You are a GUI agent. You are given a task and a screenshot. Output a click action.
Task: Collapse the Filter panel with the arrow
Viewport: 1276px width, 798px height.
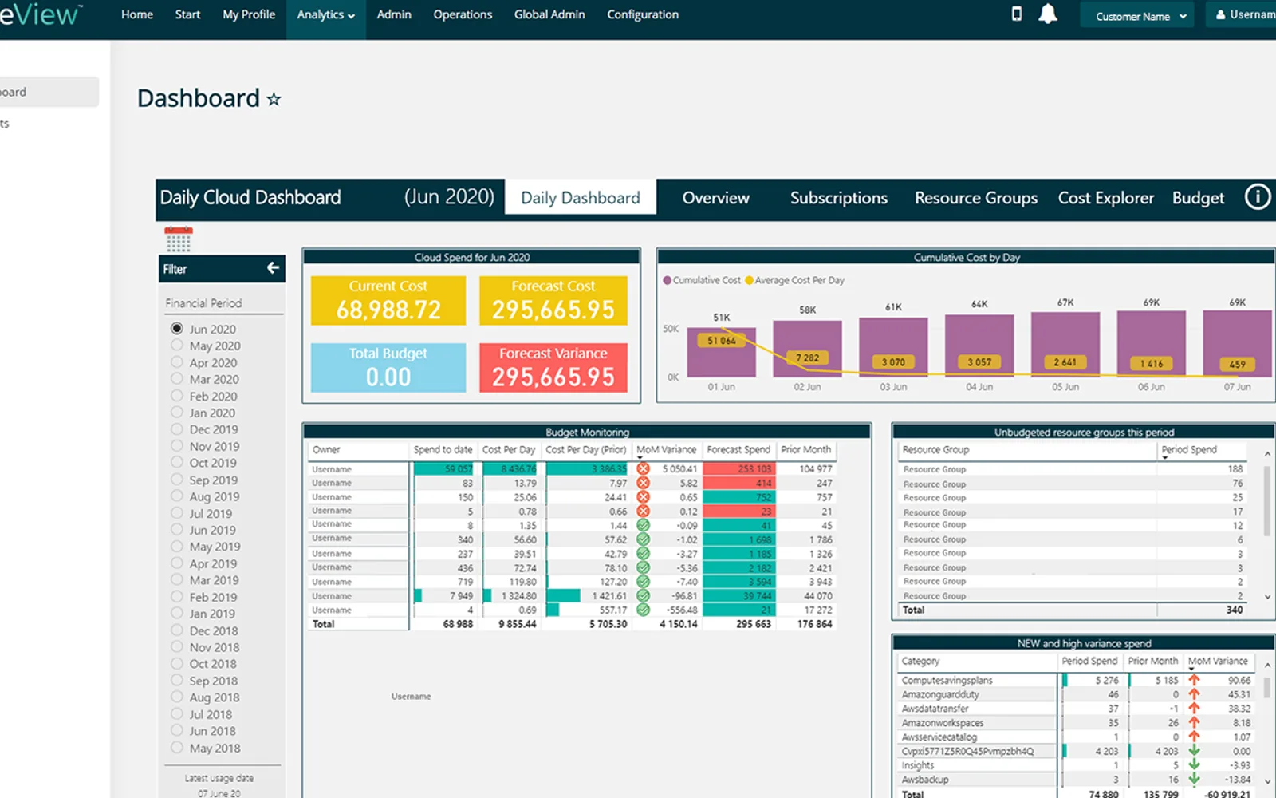(x=273, y=268)
